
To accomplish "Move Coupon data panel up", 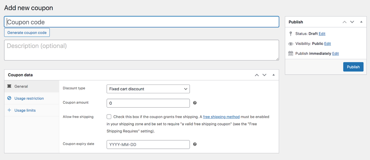I will [257, 75].
